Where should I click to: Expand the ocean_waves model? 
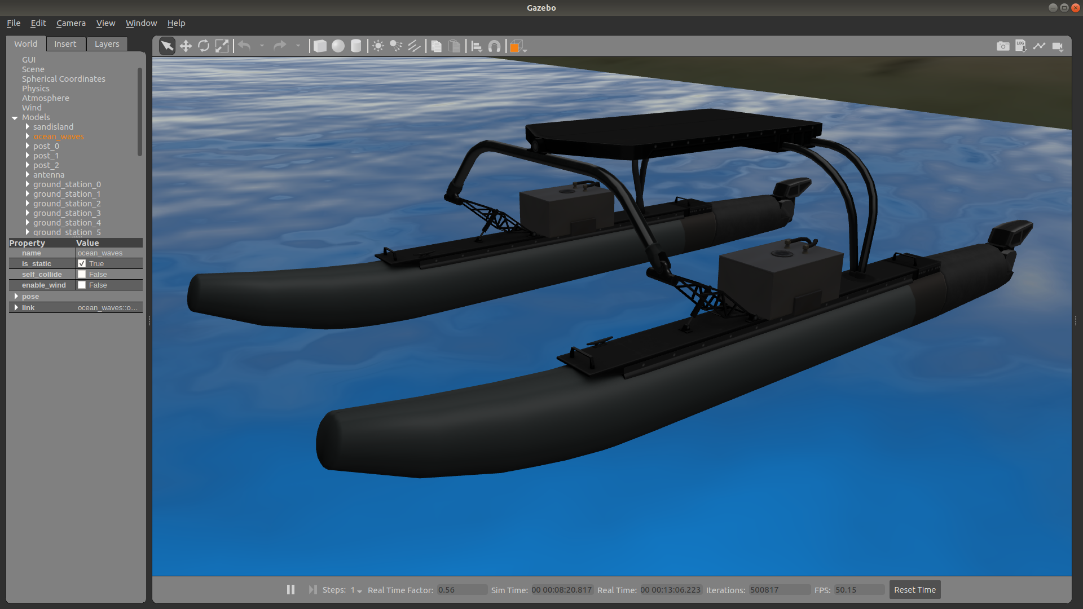pos(27,136)
